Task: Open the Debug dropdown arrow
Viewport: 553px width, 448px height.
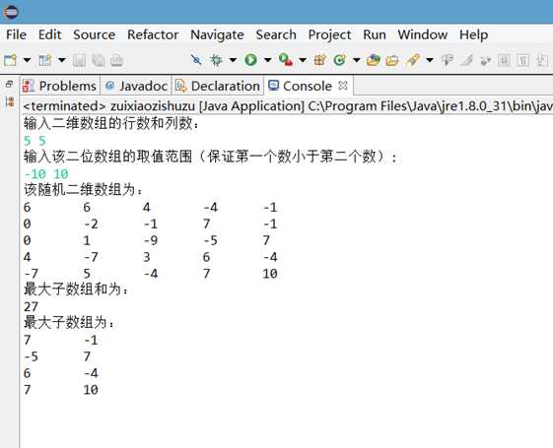Action: tap(233, 60)
